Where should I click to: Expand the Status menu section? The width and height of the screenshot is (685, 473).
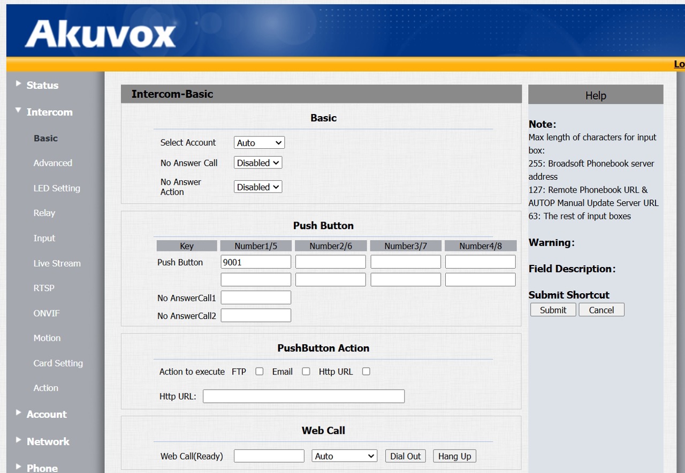(42, 85)
